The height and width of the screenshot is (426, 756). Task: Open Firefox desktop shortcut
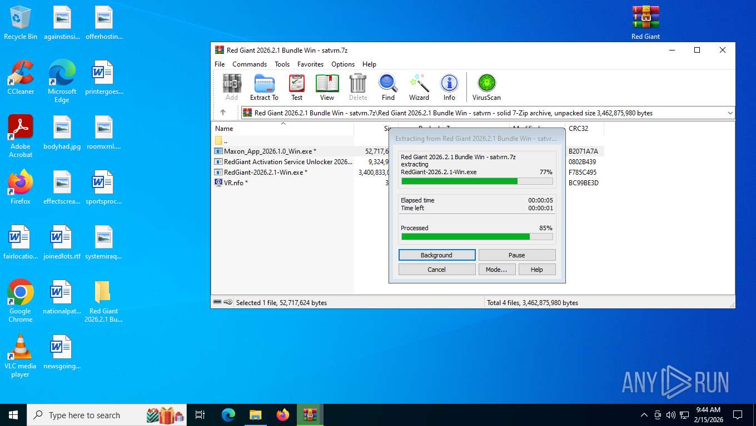coord(21,187)
